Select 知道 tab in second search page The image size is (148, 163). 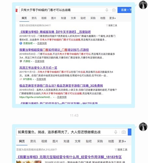[67, 141]
